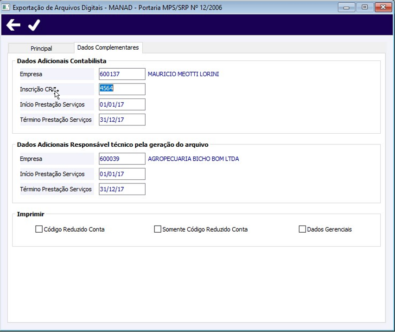
Task: Click the AGROPECUARIA BICHO BOM LTDA text
Action: coord(193,159)
